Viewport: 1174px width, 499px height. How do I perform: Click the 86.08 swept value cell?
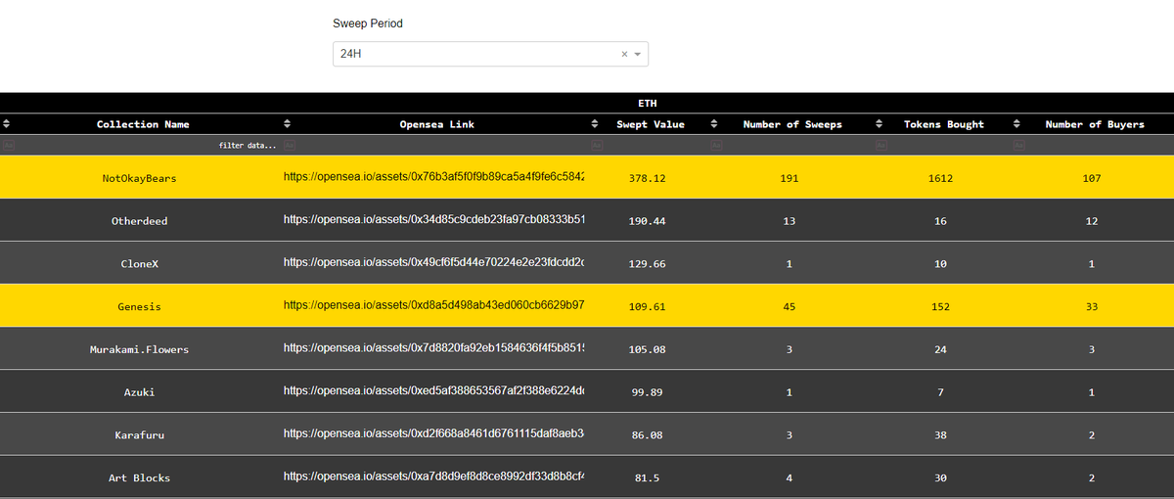648,434
